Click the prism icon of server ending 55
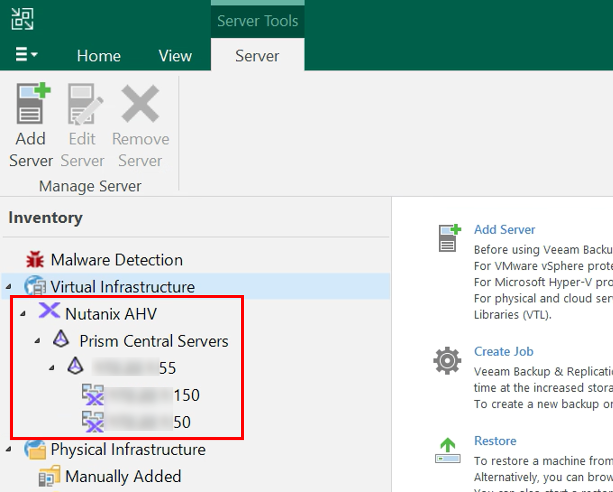The height and width of the screenshot is (492, 613). (76, 366)
